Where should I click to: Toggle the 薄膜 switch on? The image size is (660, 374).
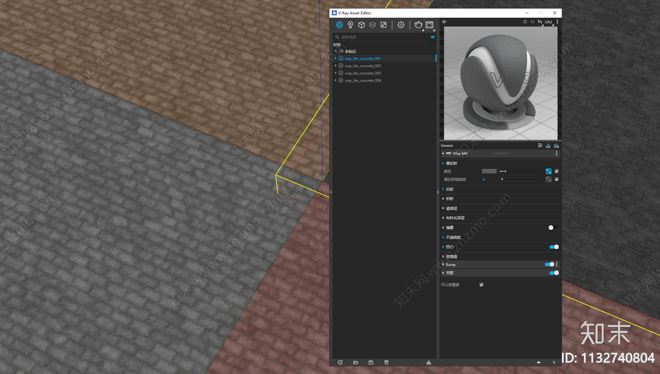click(553, 227)
